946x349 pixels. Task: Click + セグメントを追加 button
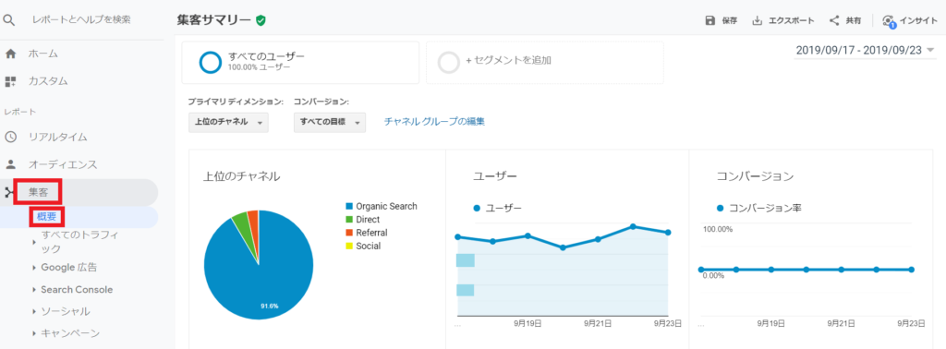coord(545,62)
